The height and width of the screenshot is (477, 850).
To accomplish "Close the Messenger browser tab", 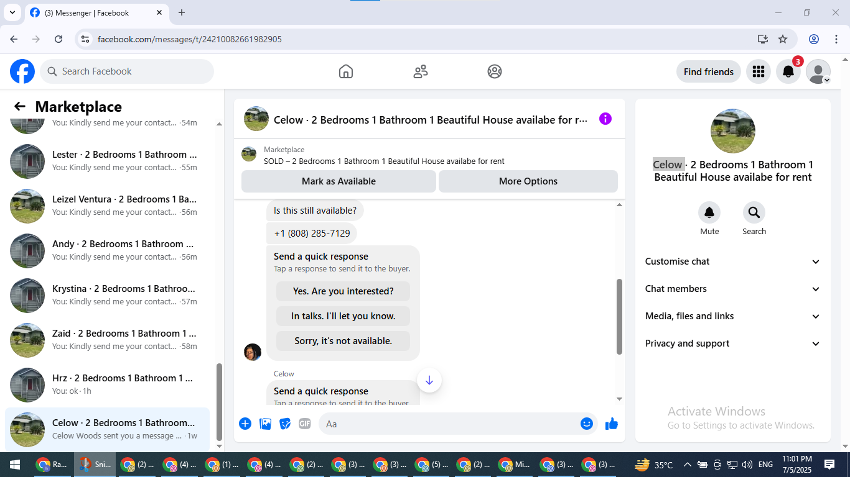I will pyautogui.click(x=159, y=12).
